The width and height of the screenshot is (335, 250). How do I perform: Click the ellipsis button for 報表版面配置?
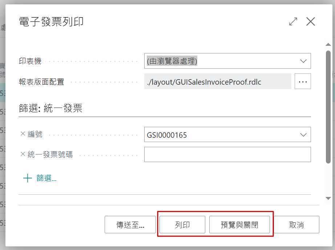[x=303, y=81]
